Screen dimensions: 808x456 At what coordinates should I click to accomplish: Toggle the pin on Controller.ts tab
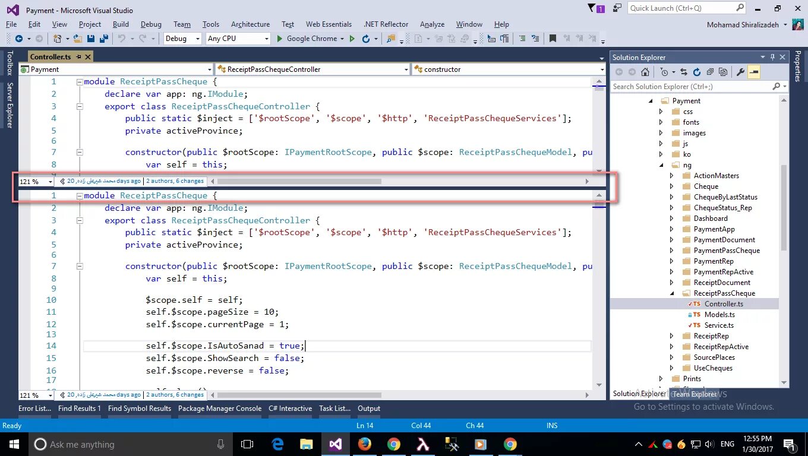[x=78, y=57]
